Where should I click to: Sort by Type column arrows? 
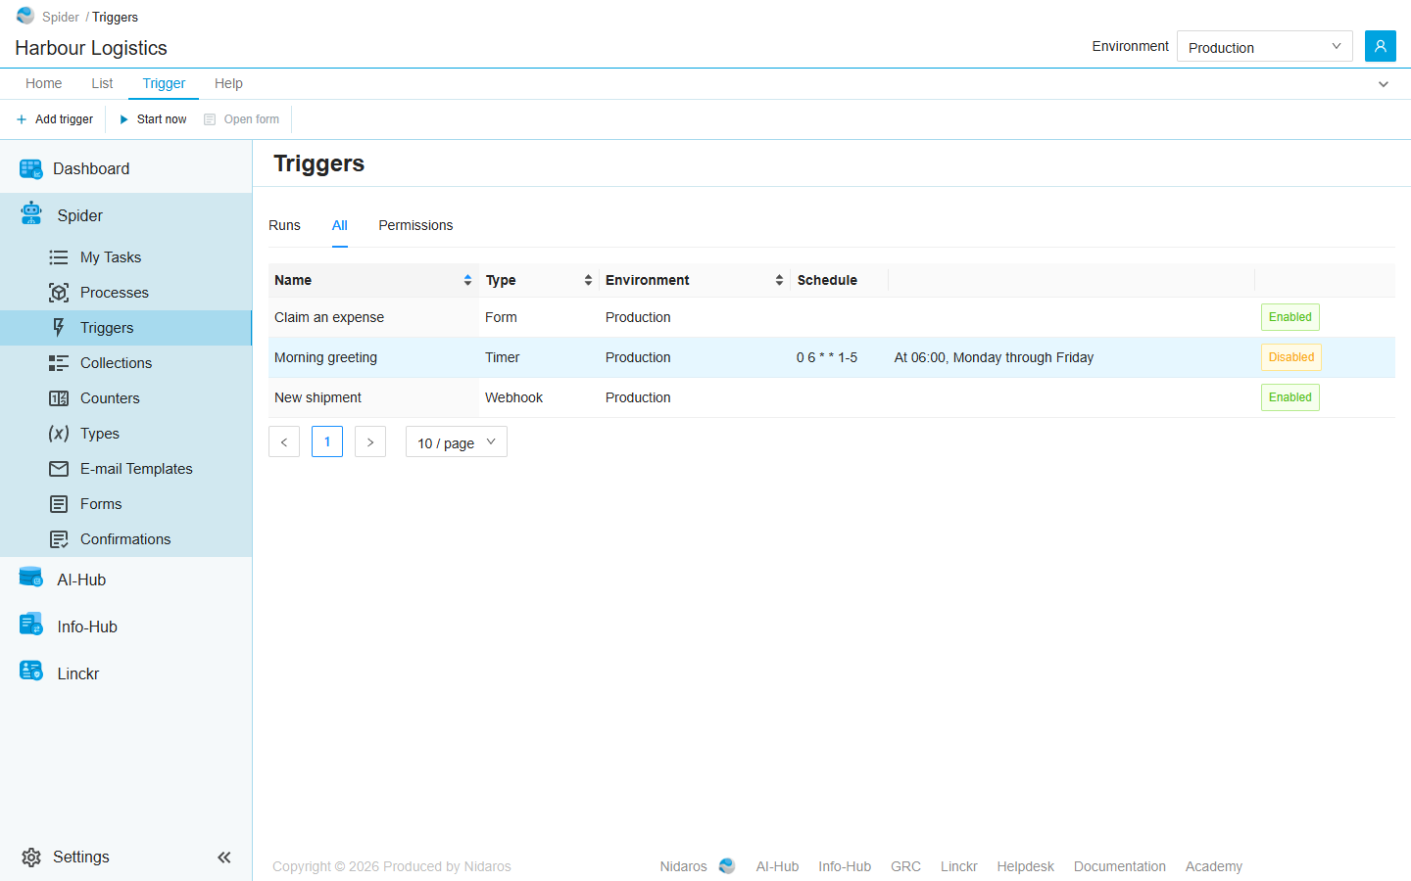tap(588, 280)
